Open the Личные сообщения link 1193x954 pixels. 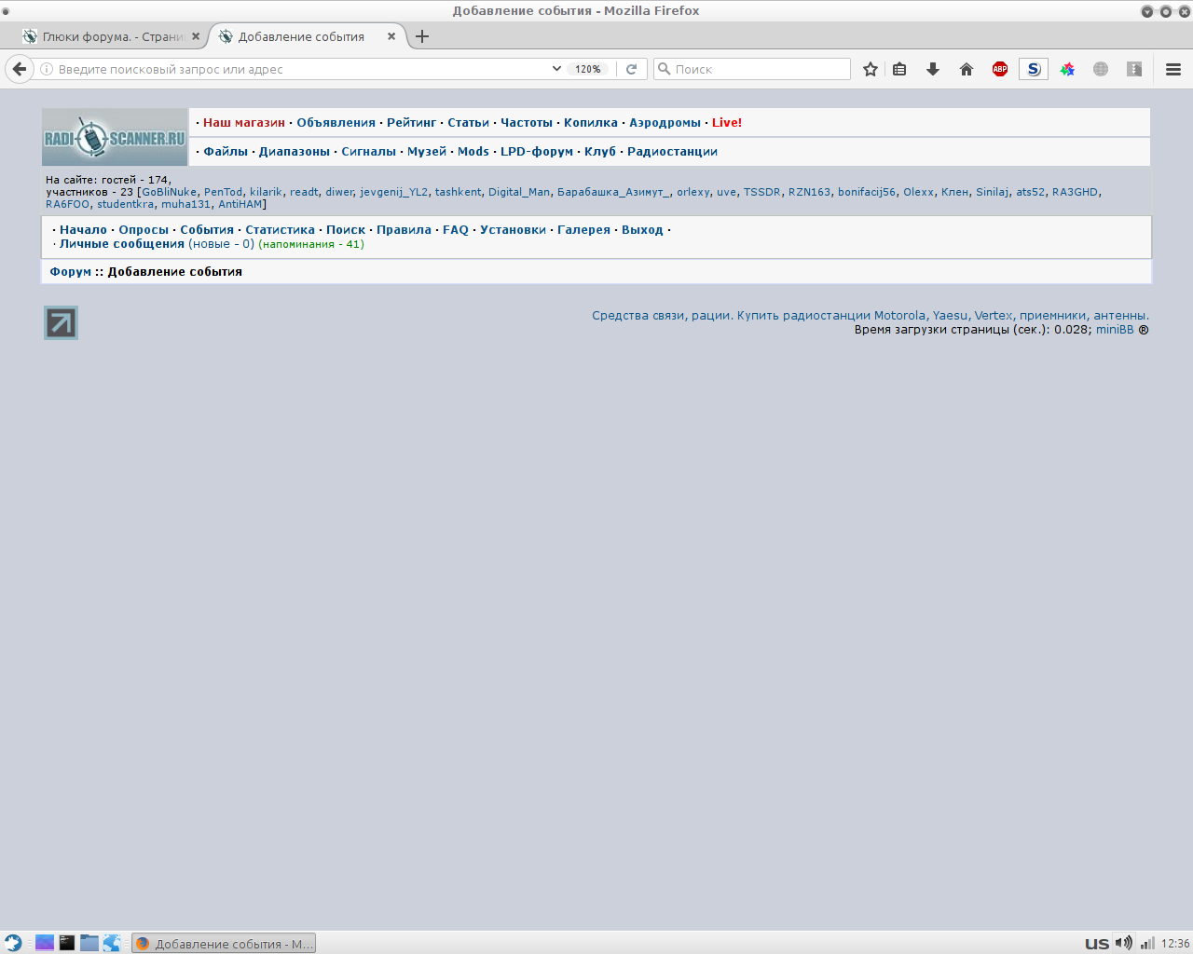click(122, 244)
